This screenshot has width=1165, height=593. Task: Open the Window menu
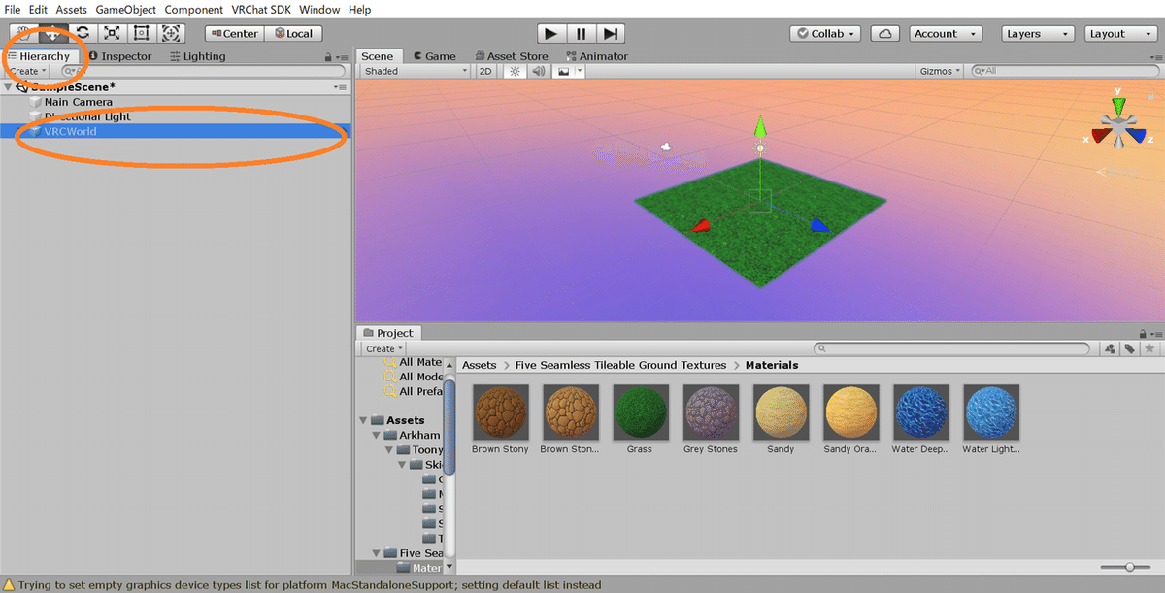[x=319, y=9]
